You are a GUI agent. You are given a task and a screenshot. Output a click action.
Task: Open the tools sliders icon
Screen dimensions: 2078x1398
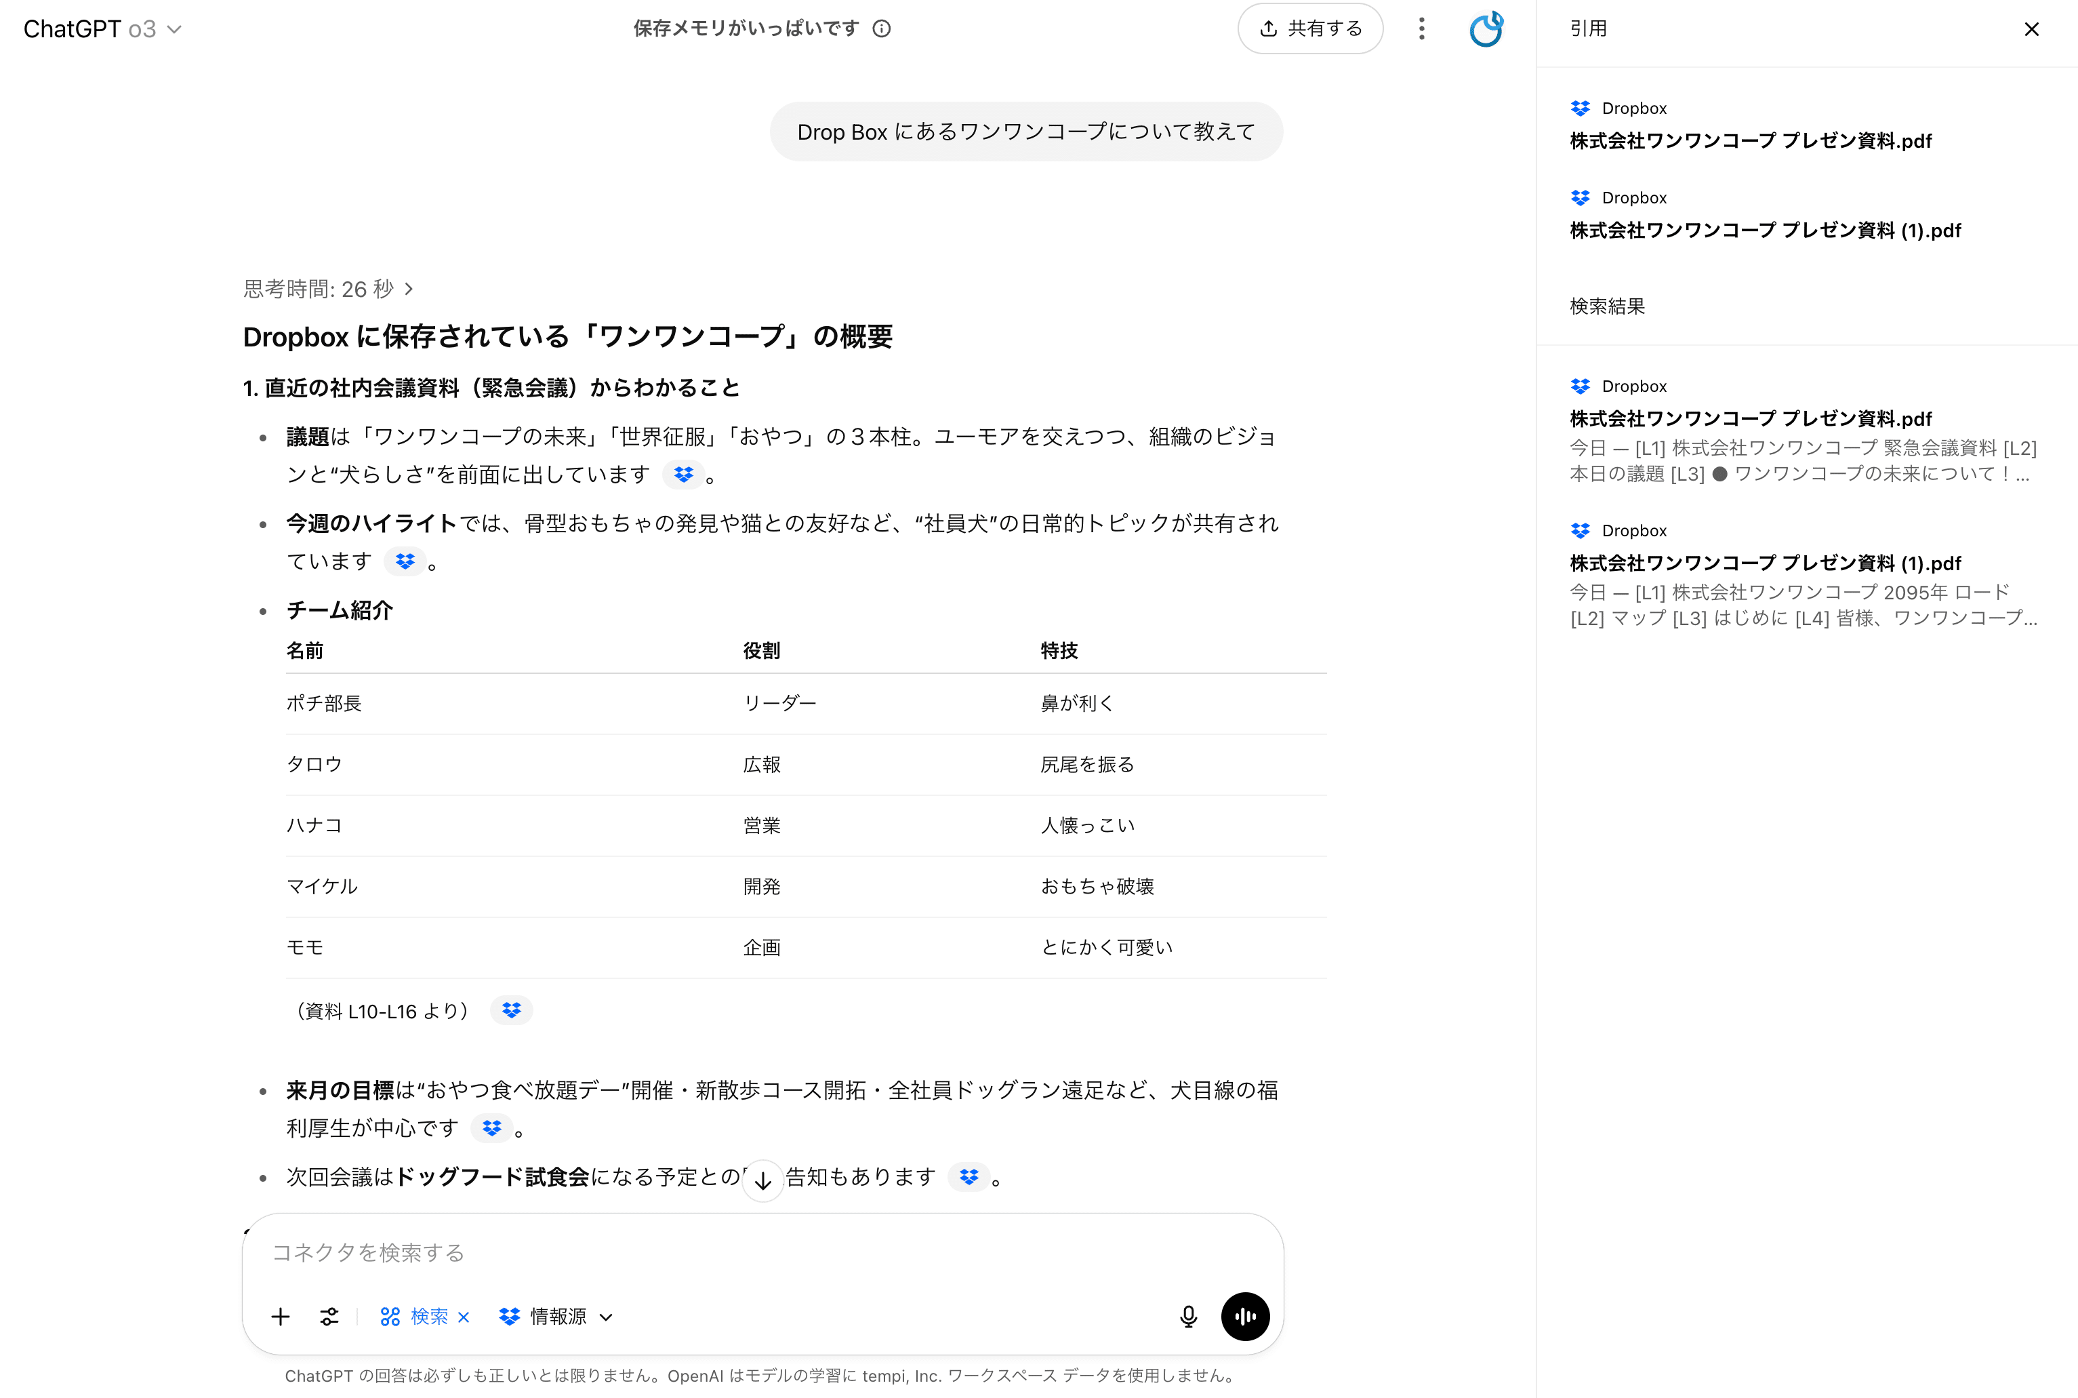329,1317
